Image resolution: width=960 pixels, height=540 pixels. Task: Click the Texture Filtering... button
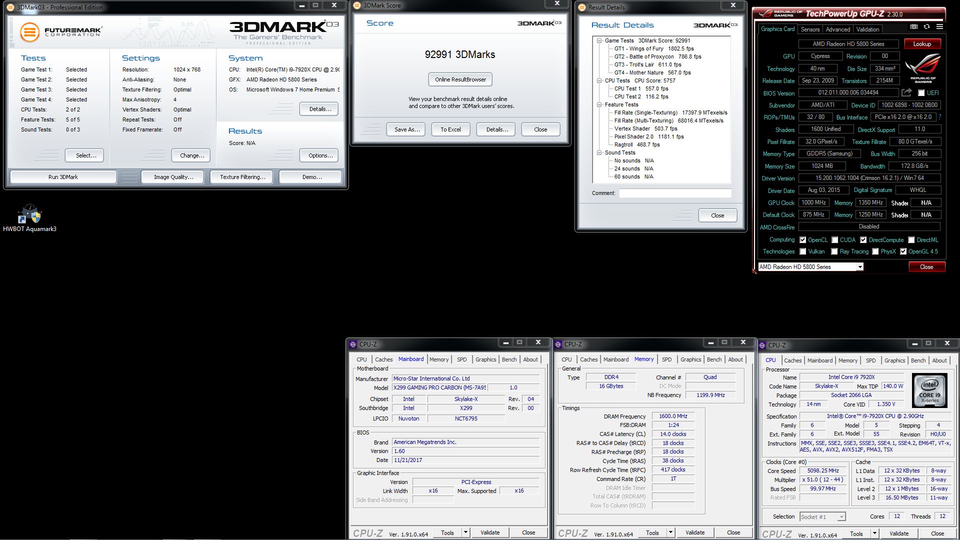tap(242, 177)
